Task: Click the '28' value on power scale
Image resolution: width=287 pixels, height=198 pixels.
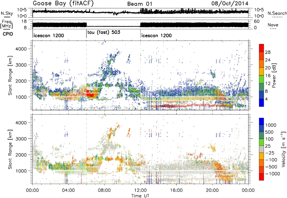Action: click(268, 52)
